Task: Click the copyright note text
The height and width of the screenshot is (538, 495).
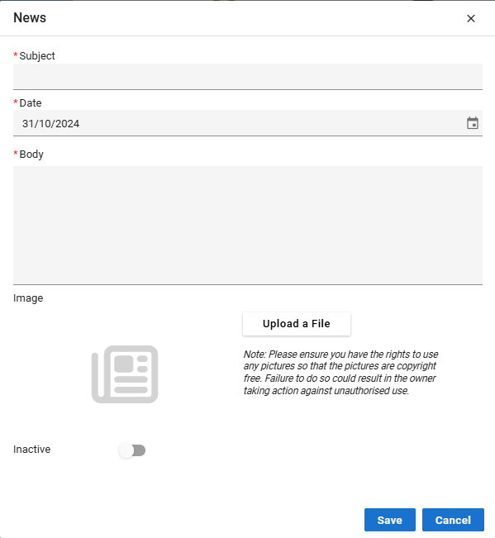Action: click(341, 372)
